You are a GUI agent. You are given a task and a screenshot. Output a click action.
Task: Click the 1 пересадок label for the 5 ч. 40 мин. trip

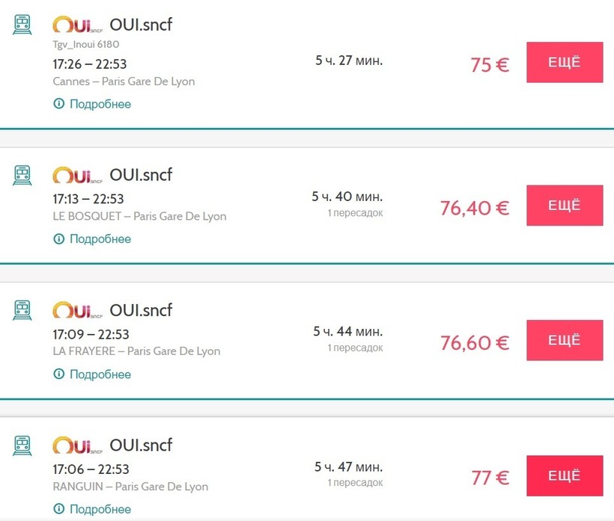coord(355,213)
